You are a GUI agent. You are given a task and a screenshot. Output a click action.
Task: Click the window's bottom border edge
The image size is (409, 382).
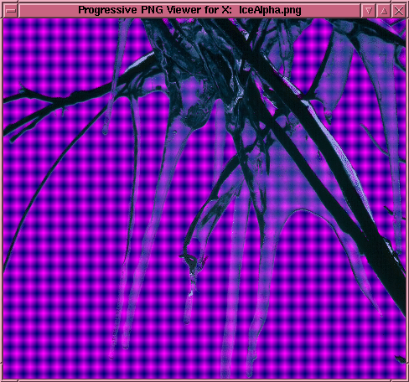204,380
